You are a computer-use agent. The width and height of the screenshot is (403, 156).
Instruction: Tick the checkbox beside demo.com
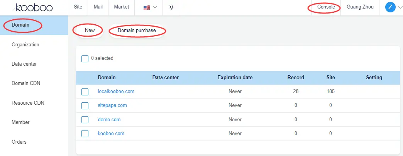click(85, 120)
